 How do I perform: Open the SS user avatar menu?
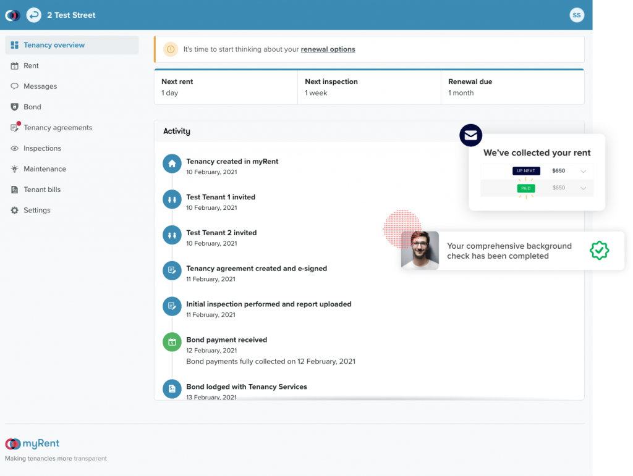(x=576, y=15)
